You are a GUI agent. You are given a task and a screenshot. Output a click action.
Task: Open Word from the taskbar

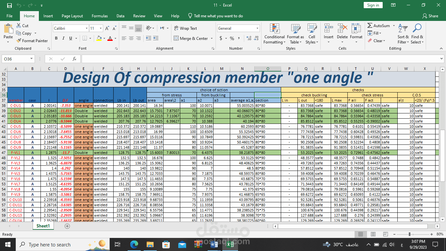[214, 244]
